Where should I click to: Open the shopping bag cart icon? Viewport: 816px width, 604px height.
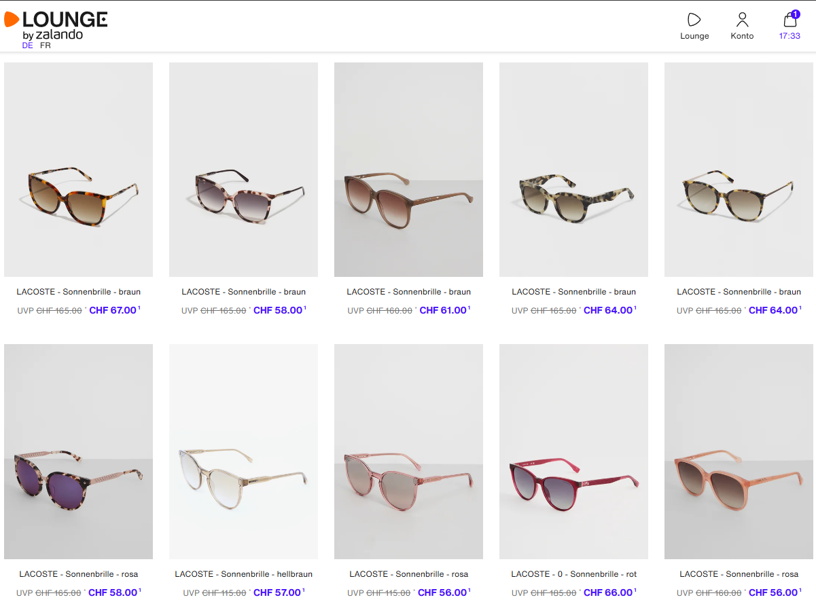[x=790, y=19]
